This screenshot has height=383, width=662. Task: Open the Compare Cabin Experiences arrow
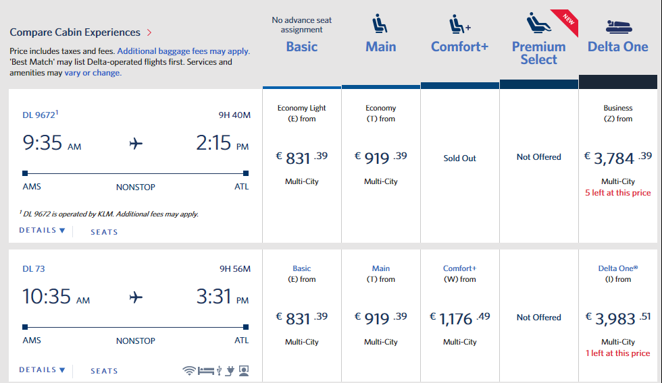(x=149, y=32)
